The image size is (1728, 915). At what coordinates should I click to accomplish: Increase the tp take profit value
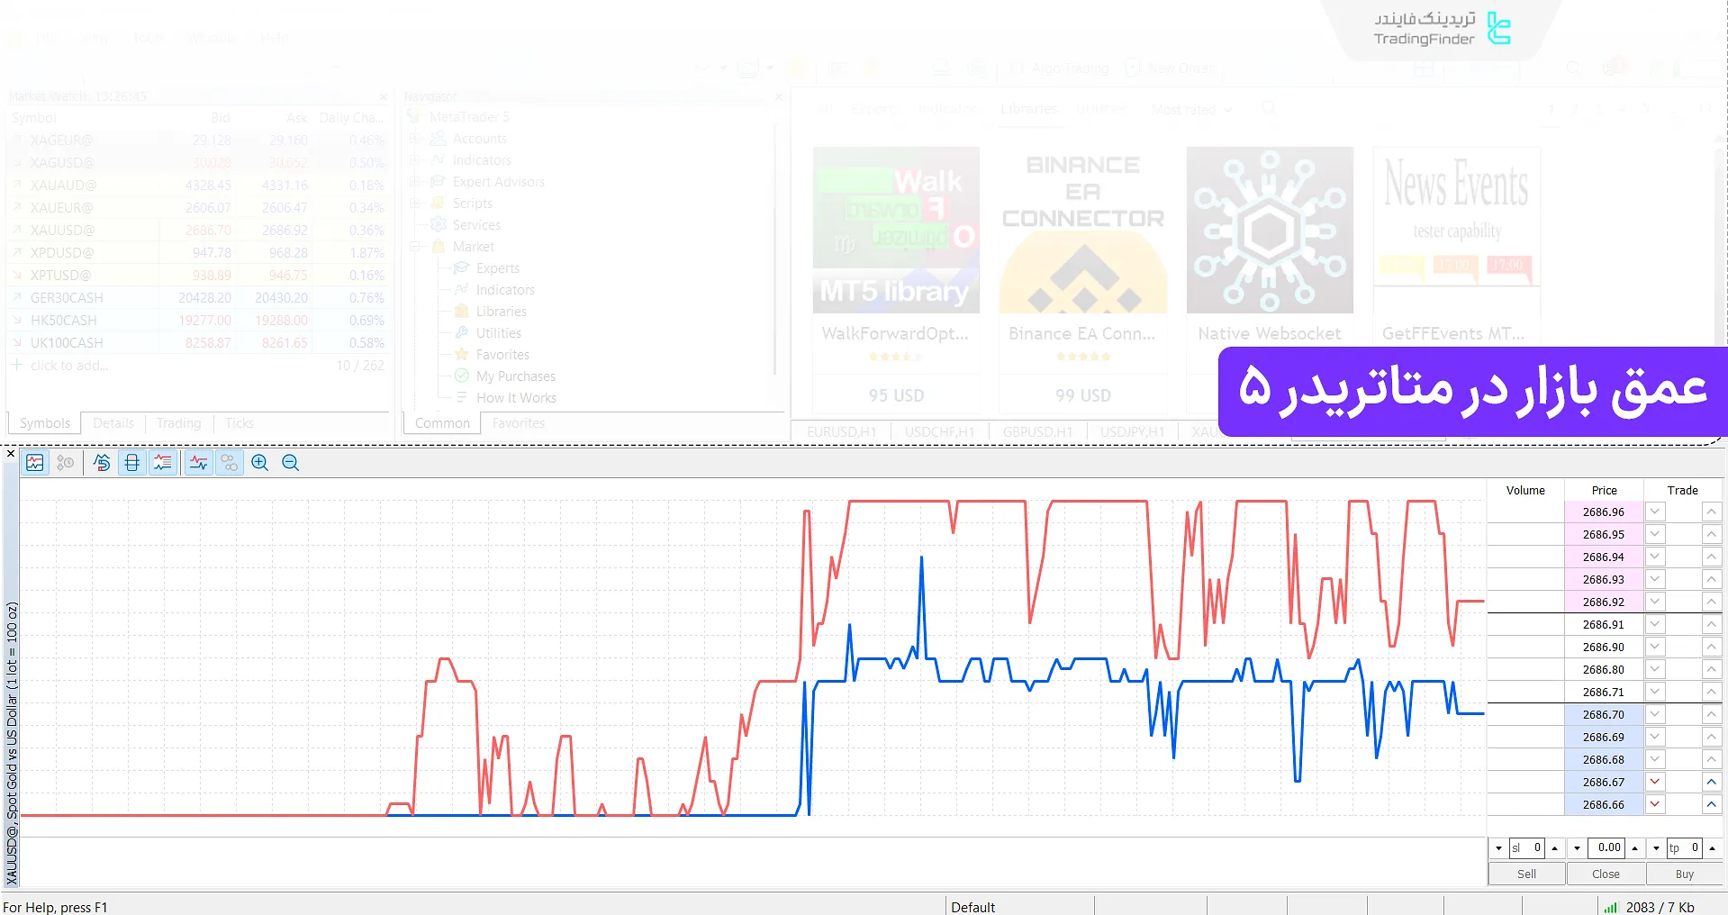(x=1712, y=848)
